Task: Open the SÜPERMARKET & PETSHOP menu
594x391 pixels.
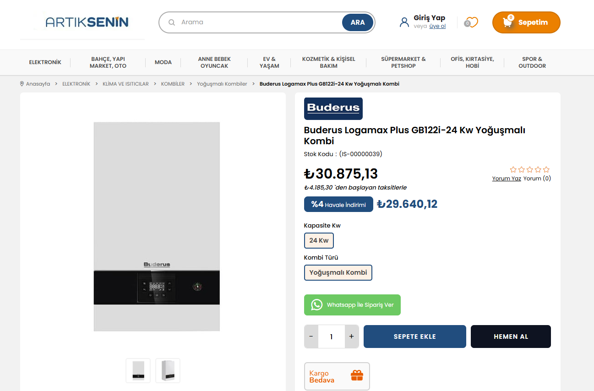Action: click(403, 62)
